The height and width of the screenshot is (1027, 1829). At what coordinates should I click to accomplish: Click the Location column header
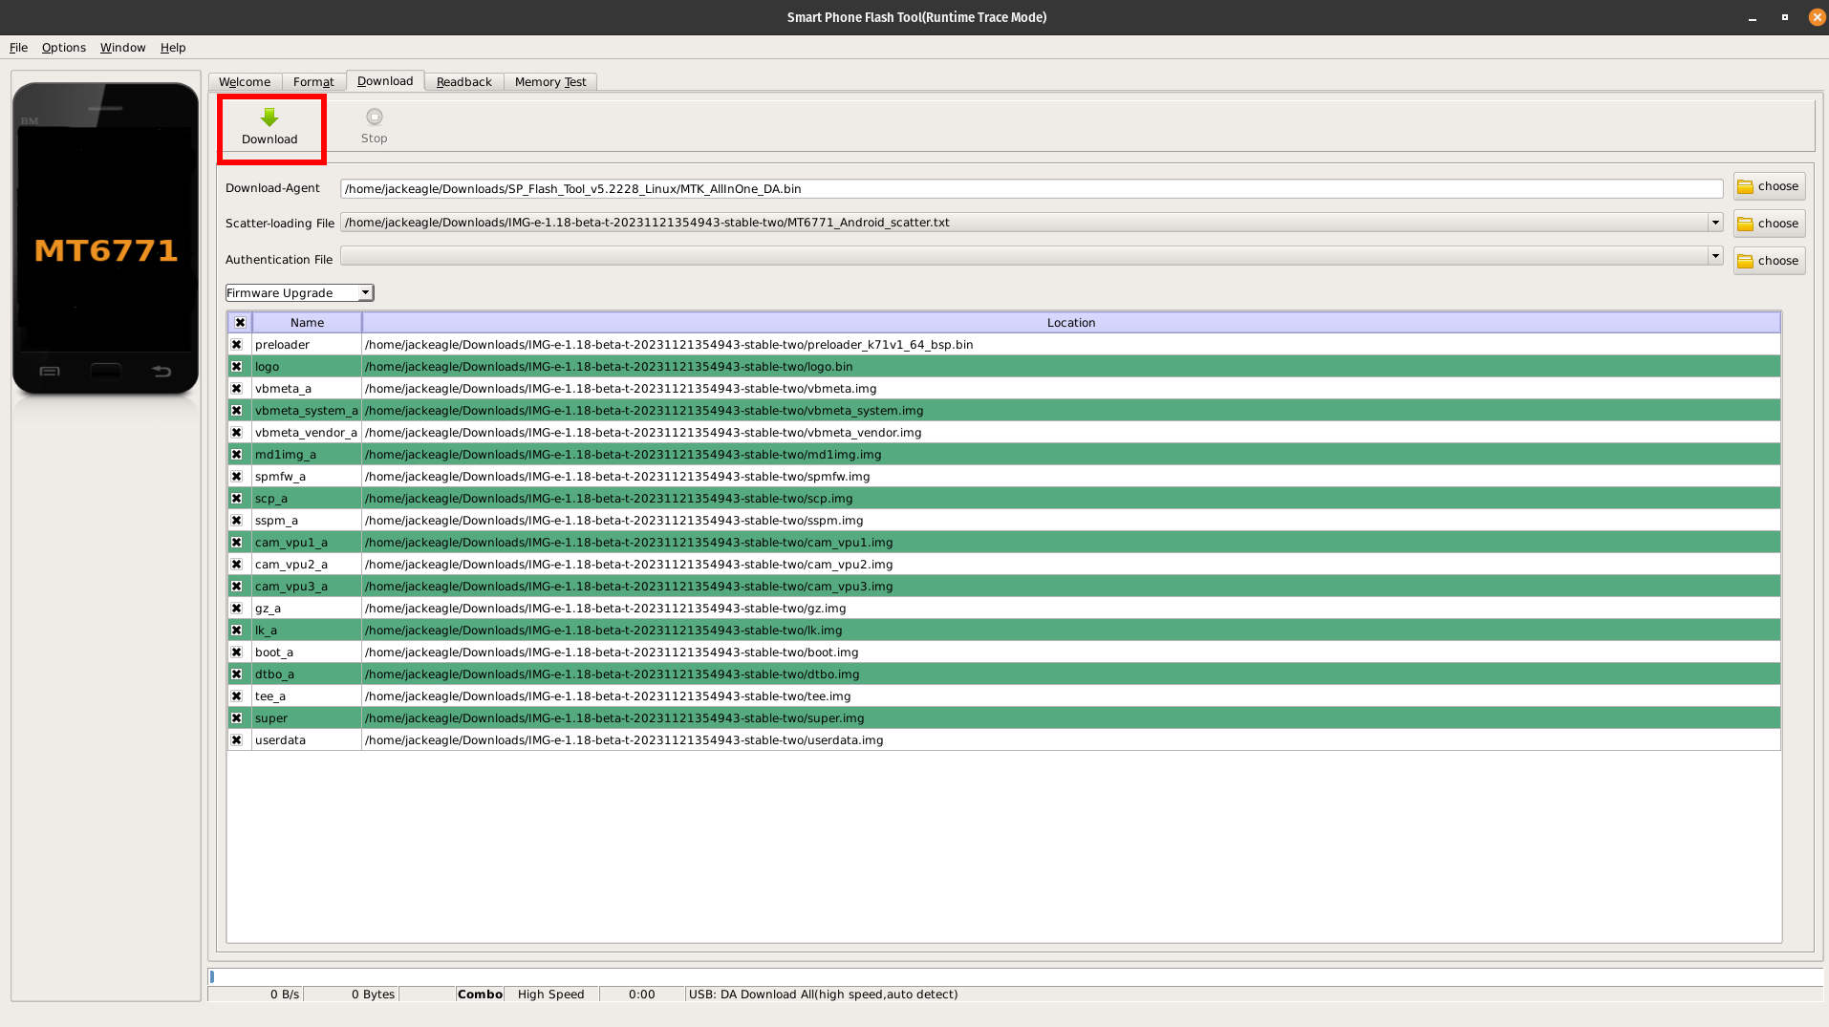point(1070,323)
